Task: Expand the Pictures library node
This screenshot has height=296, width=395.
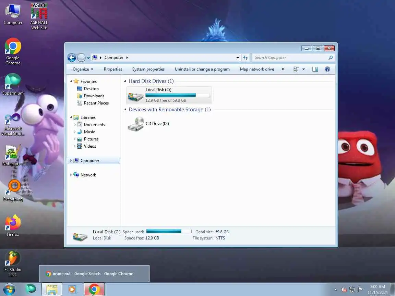Action: (x=74, y=139)
